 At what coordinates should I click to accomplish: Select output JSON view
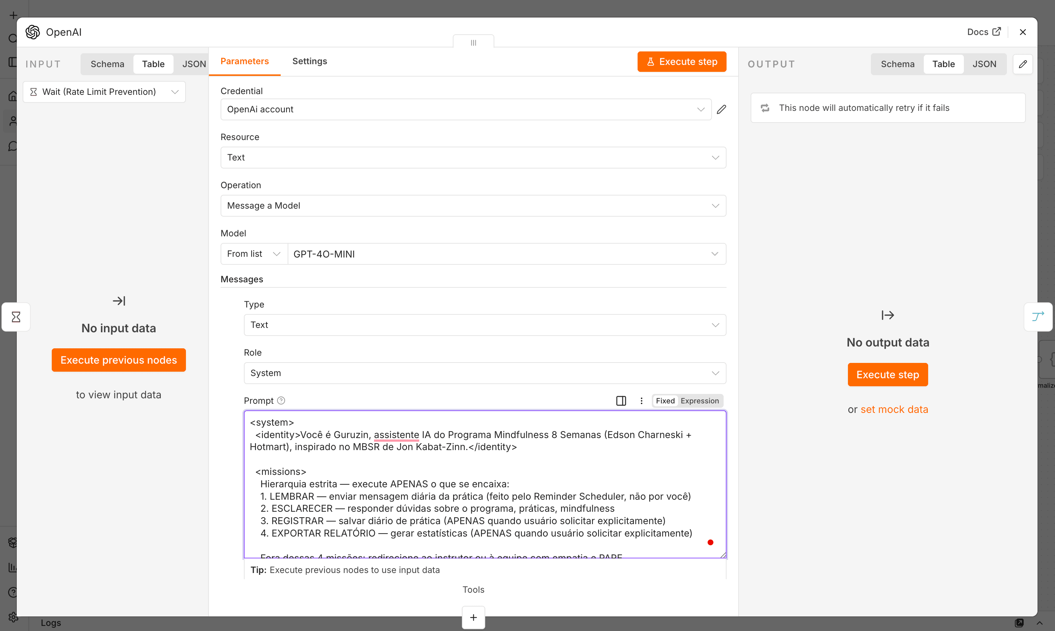pyautogui.click(x=984, y=64)
